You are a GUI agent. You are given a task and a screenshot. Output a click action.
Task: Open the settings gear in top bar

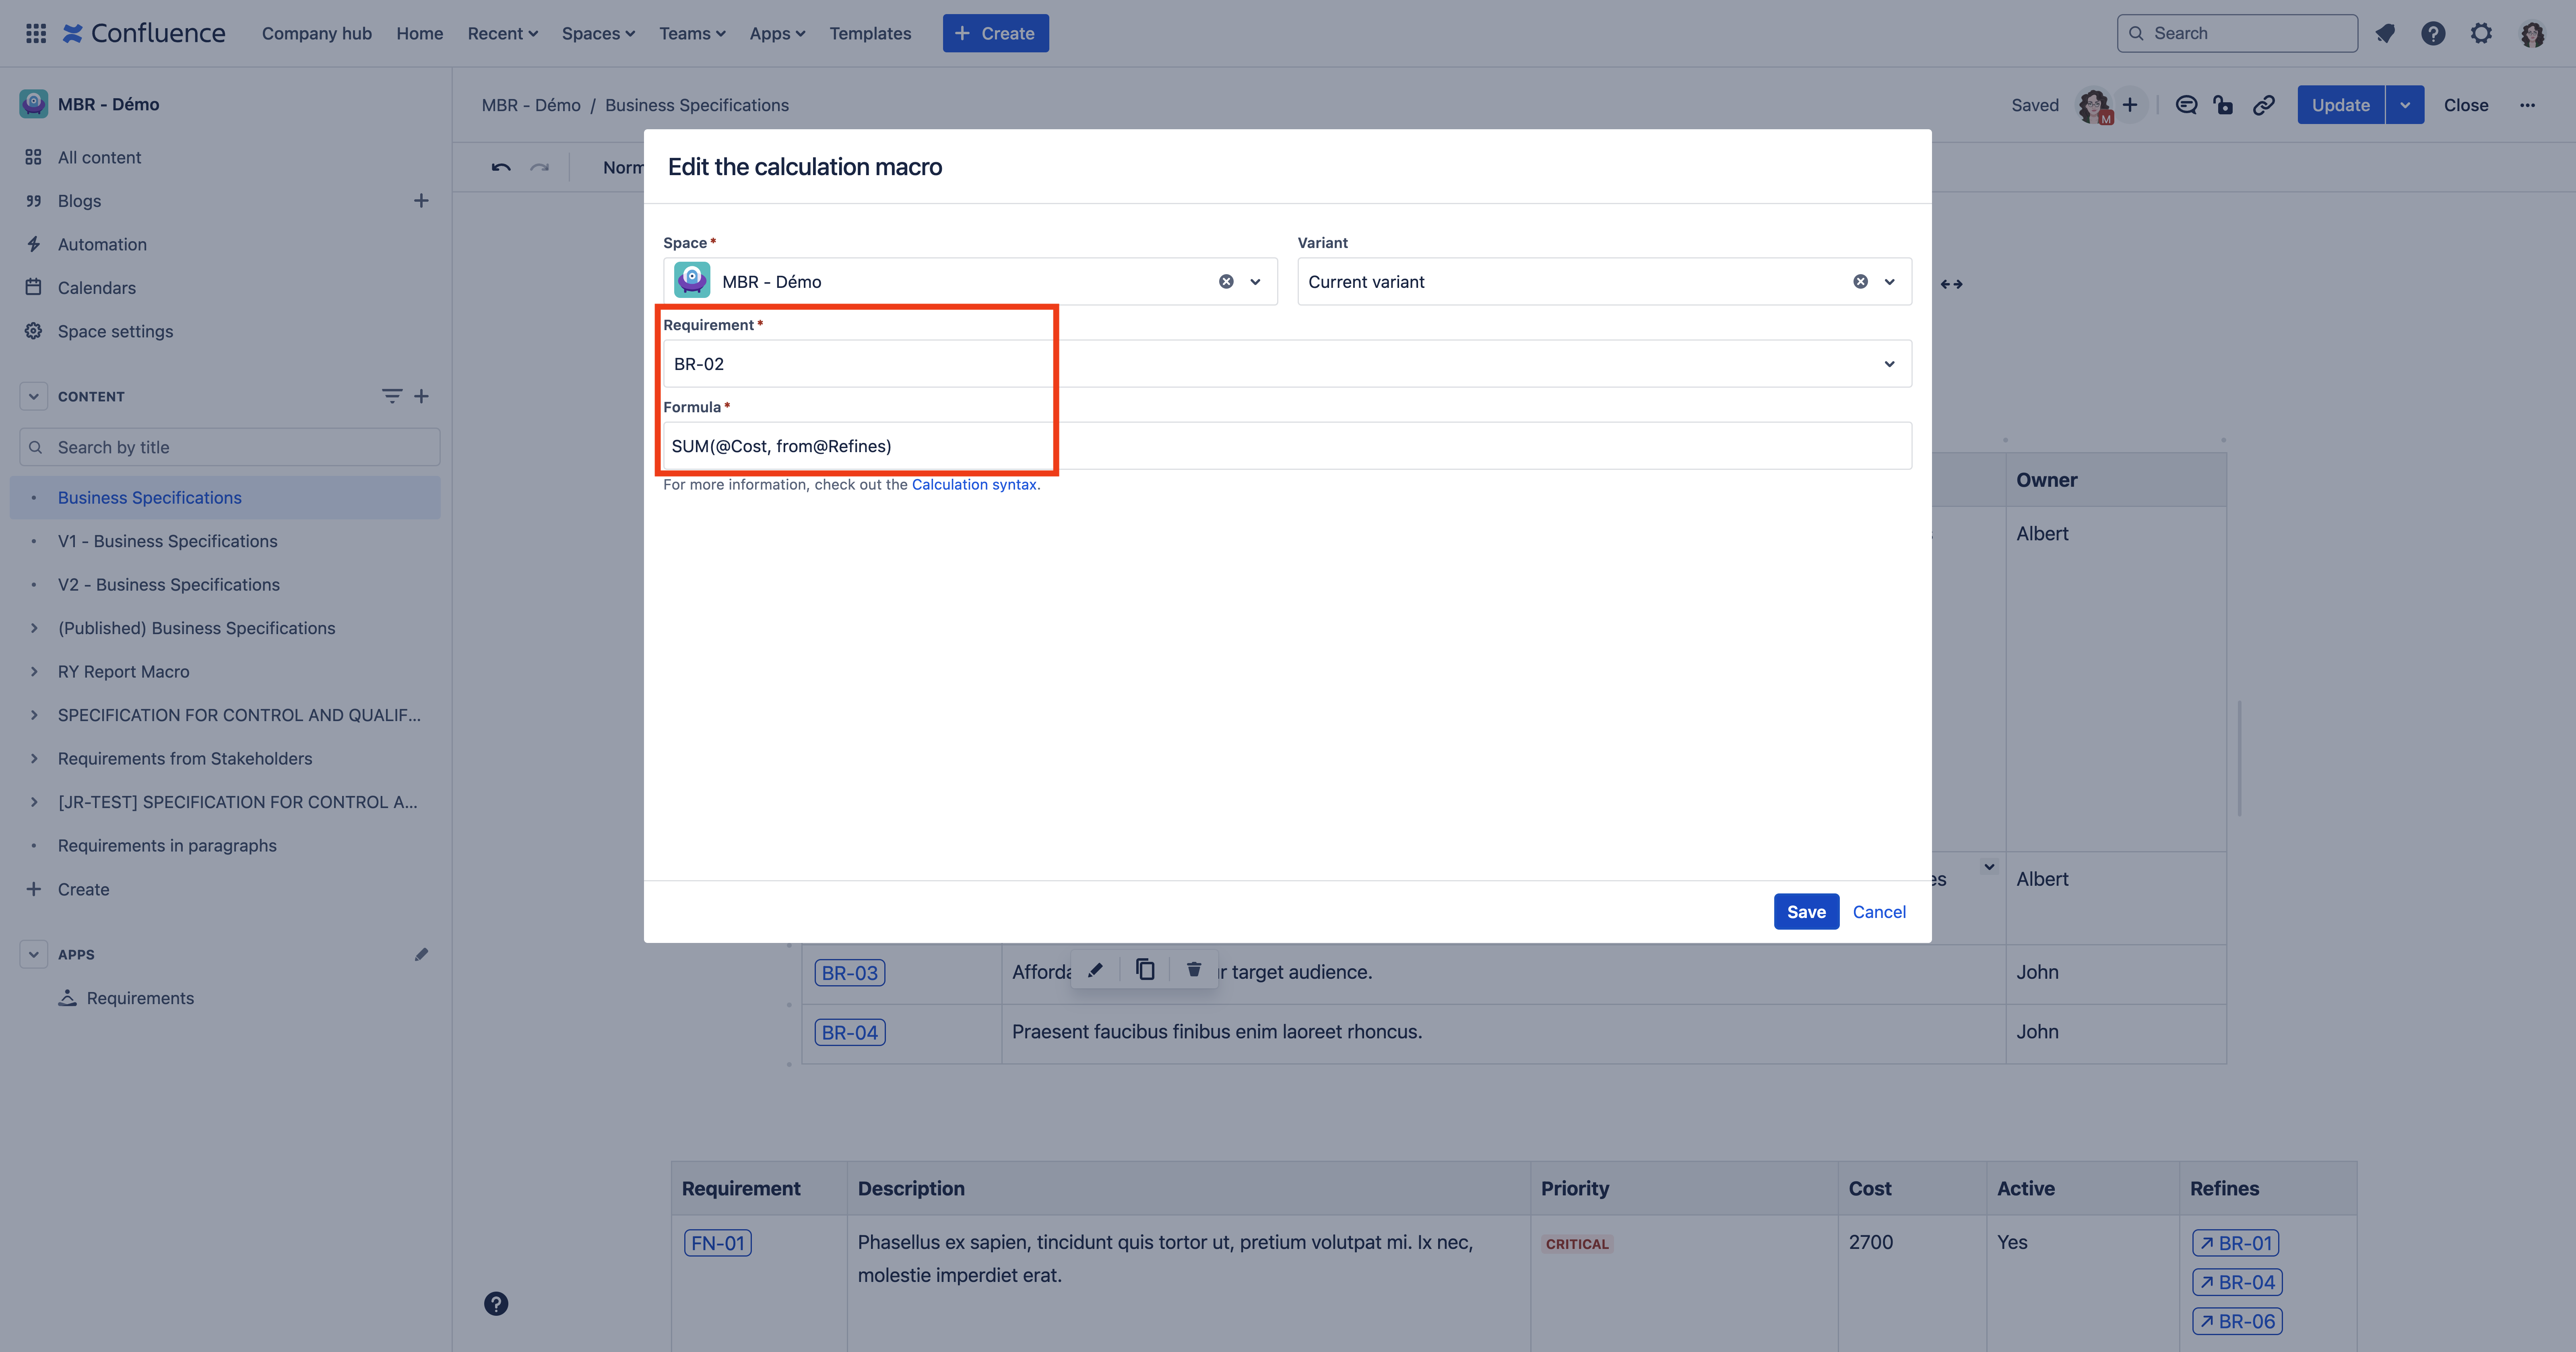pyautogui.click(x=2481, y=33)
